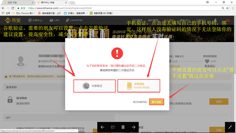Delete image with trash can icon
This screenshot has width=236, height=133.
(x=123, y=127)
